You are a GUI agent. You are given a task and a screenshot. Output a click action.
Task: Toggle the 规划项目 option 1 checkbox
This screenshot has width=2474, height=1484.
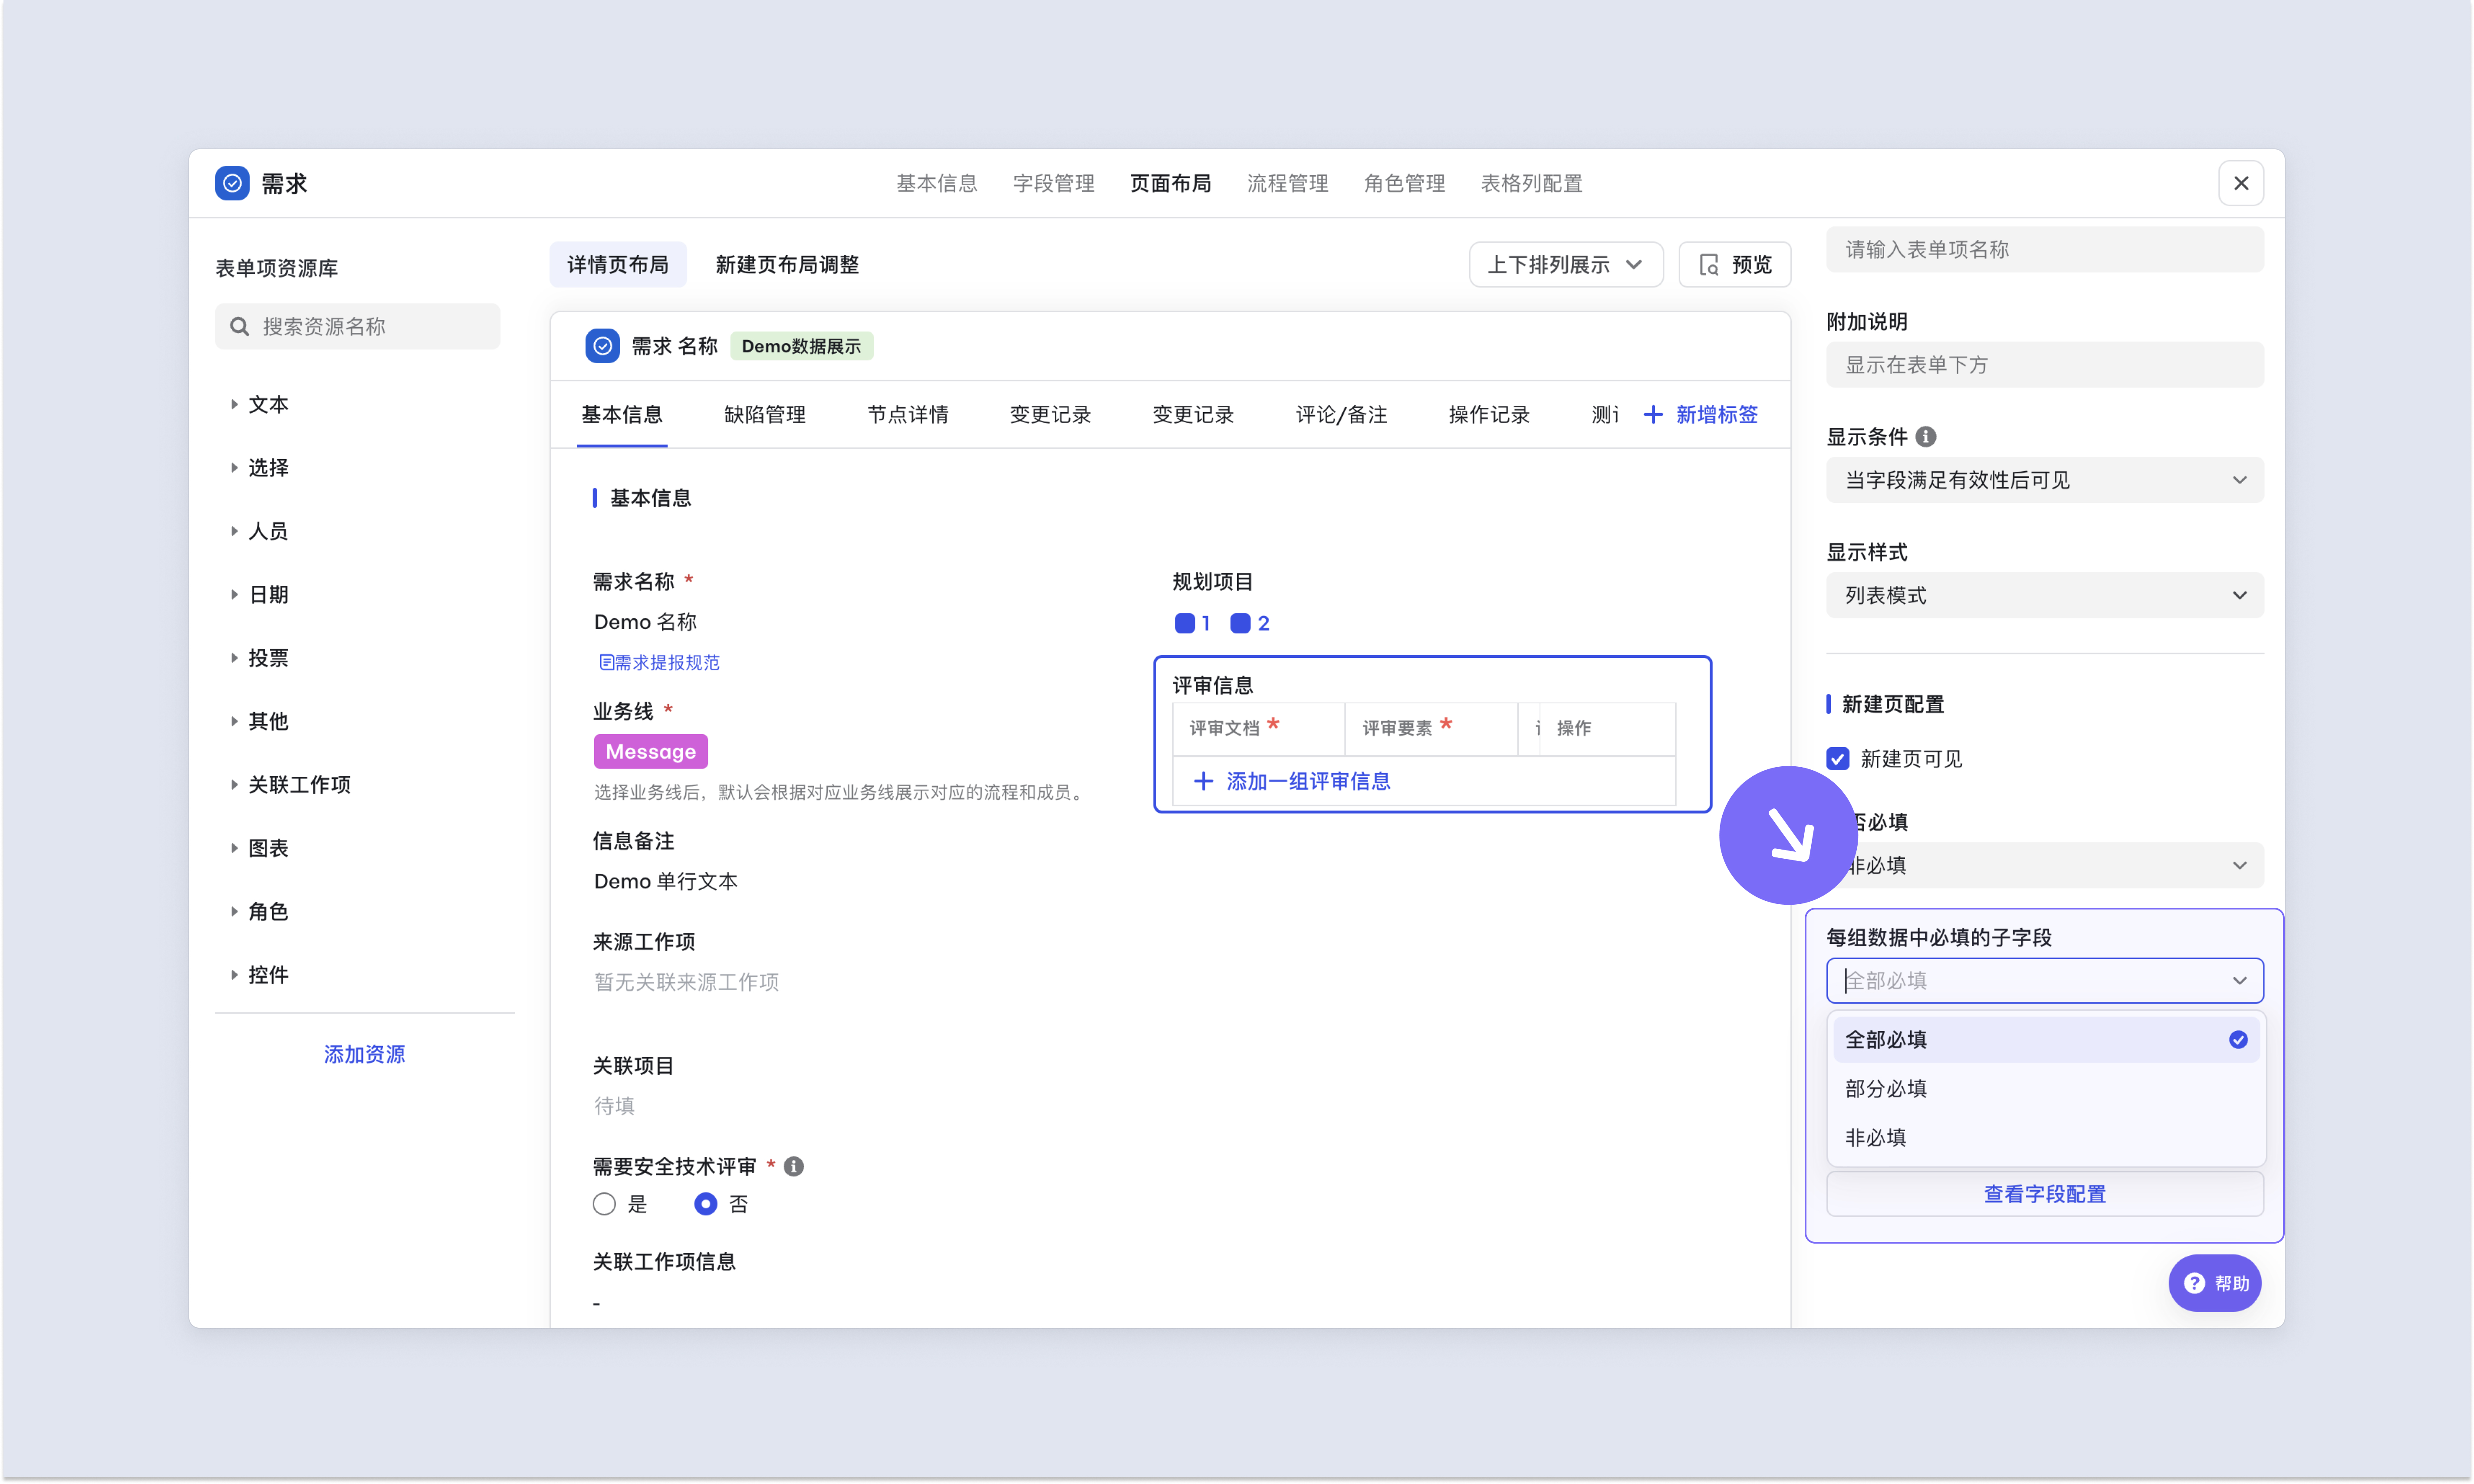tap(1185, 623)
